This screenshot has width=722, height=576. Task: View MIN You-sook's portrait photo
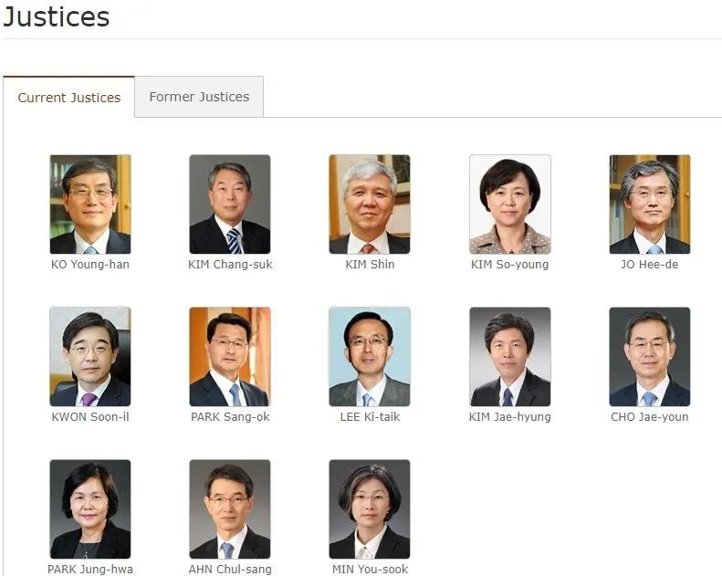[370, 508]
